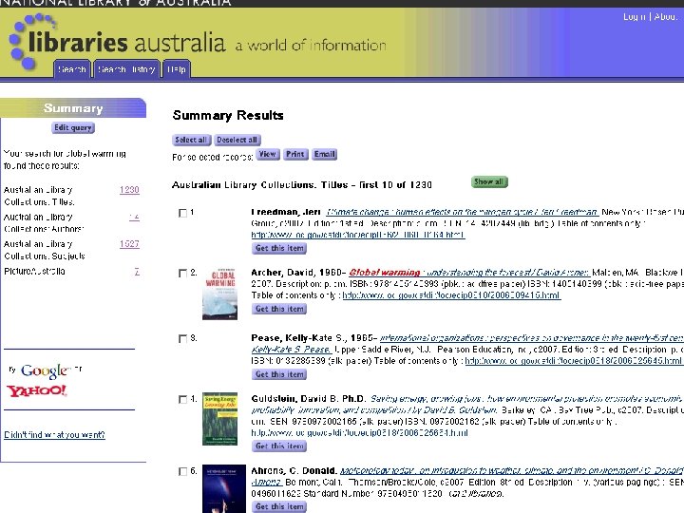Screen dimensions: 684x513
Task: Click the Global Warming book cover thumbnail
Action: tap(219, 294)
